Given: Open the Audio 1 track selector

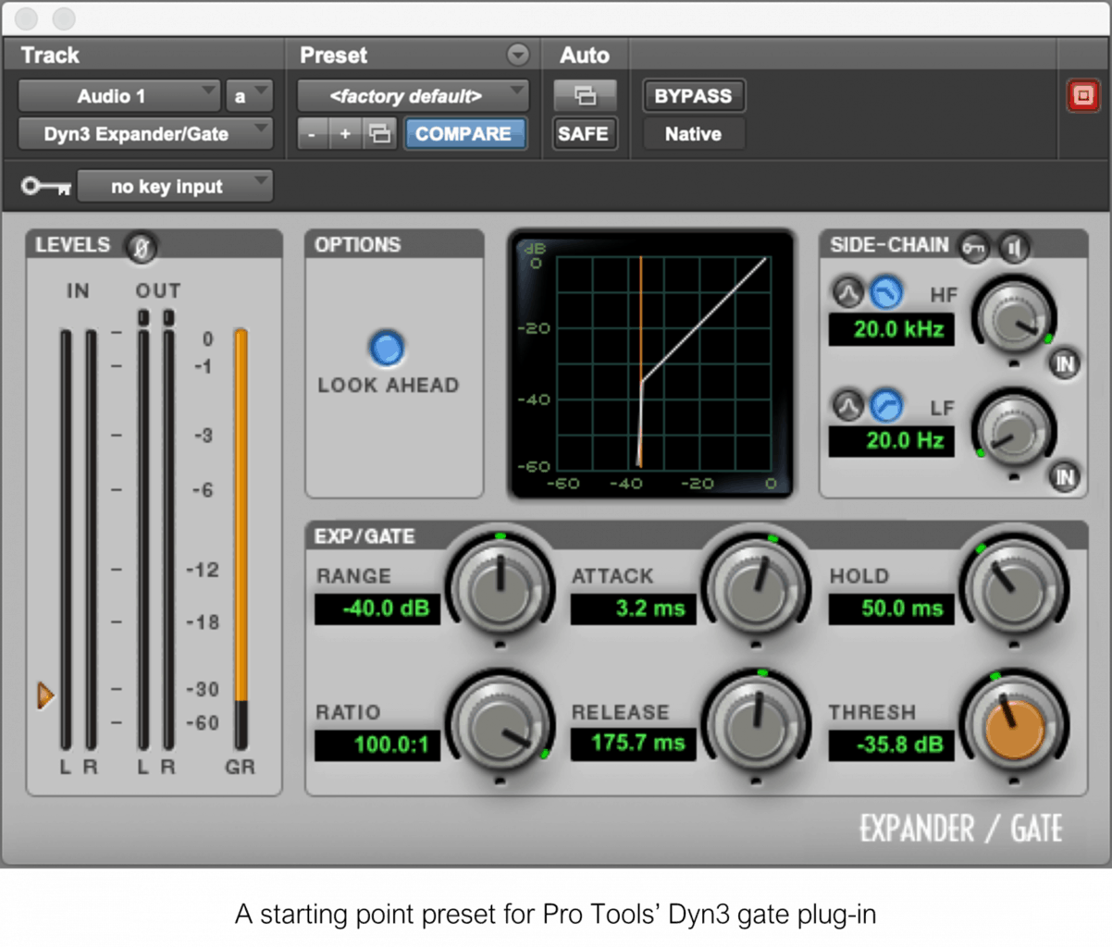Looking at the screenshot, I should pyautogui.click(x=118, y=95).
